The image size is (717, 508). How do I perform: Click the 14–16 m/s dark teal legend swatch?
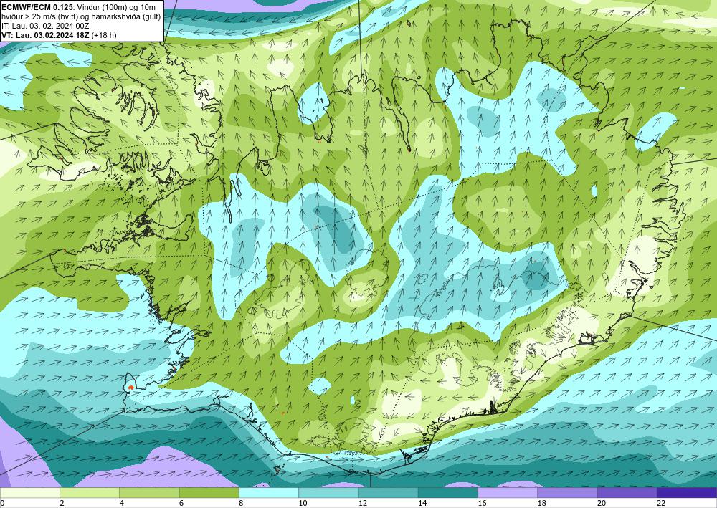[448, 493]
